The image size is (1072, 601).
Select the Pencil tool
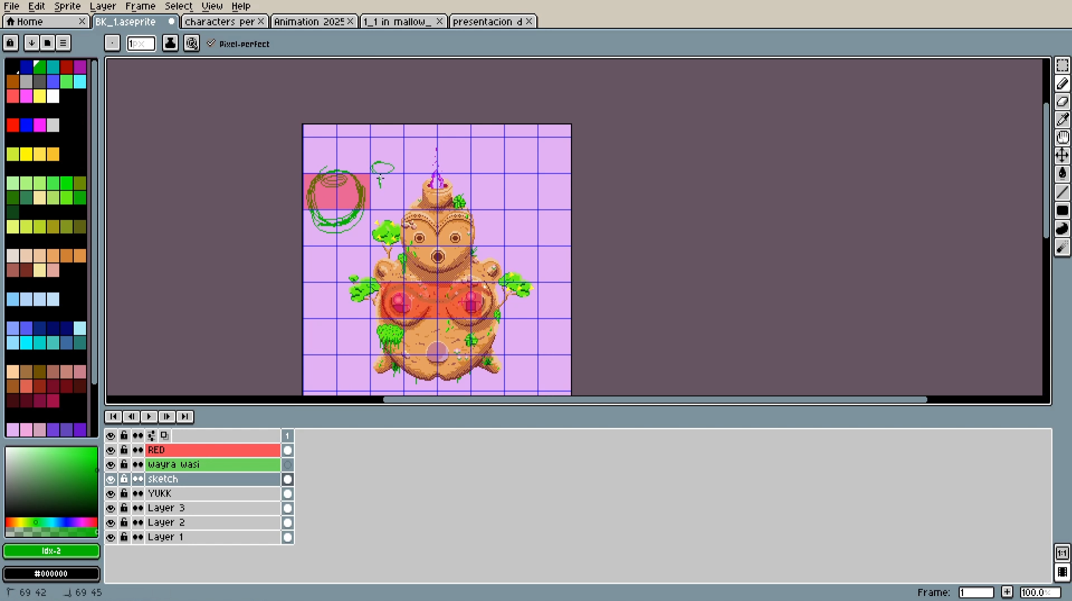tap(1062, 84)
